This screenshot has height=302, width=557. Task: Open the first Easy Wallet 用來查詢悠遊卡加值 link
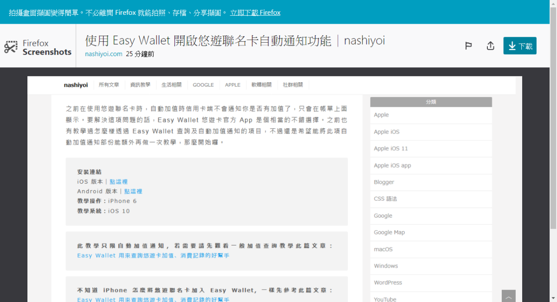(x=153, y=256)
